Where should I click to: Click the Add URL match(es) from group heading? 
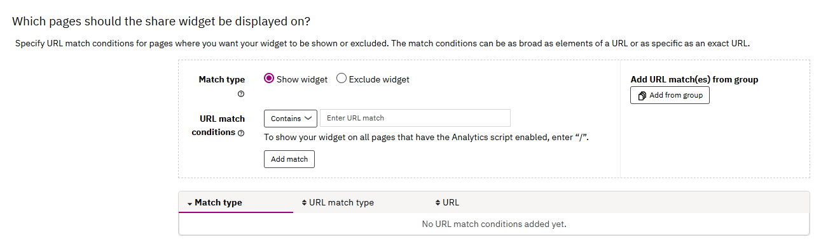tap(694, 79)
